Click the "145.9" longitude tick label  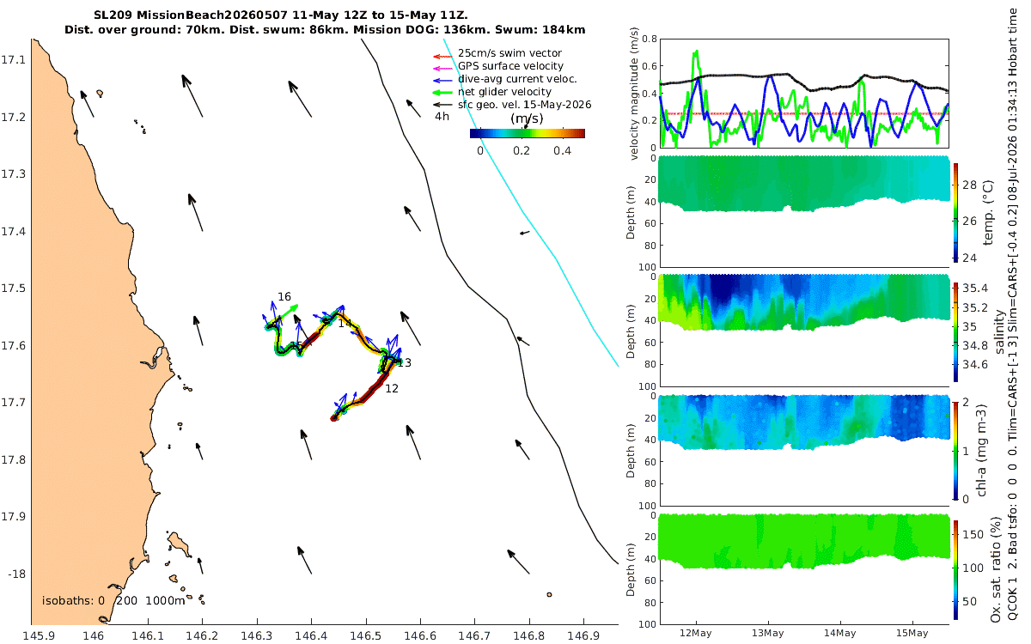40,635
